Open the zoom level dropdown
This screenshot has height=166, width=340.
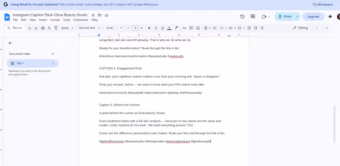tap(67, 28)
